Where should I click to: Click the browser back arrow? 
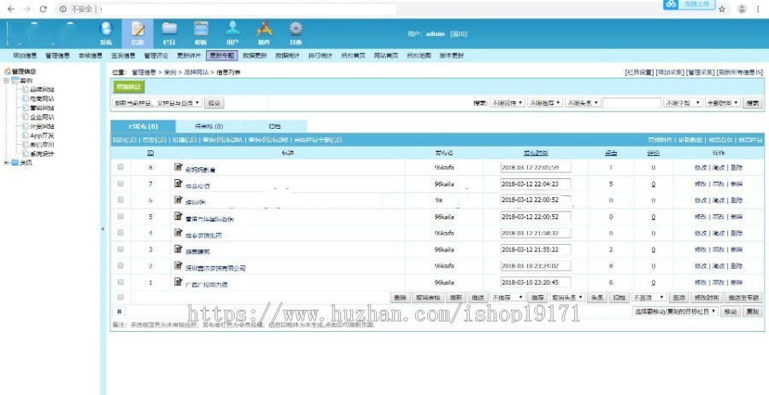point(11,9)
